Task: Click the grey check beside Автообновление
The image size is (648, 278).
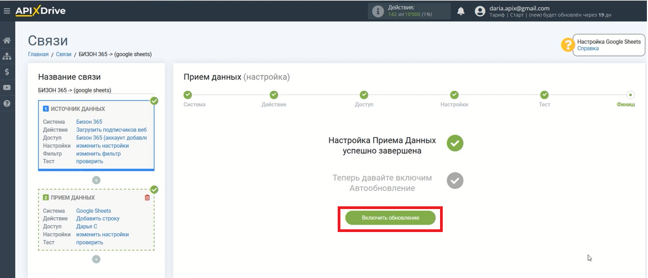Action: coord(455,181)
